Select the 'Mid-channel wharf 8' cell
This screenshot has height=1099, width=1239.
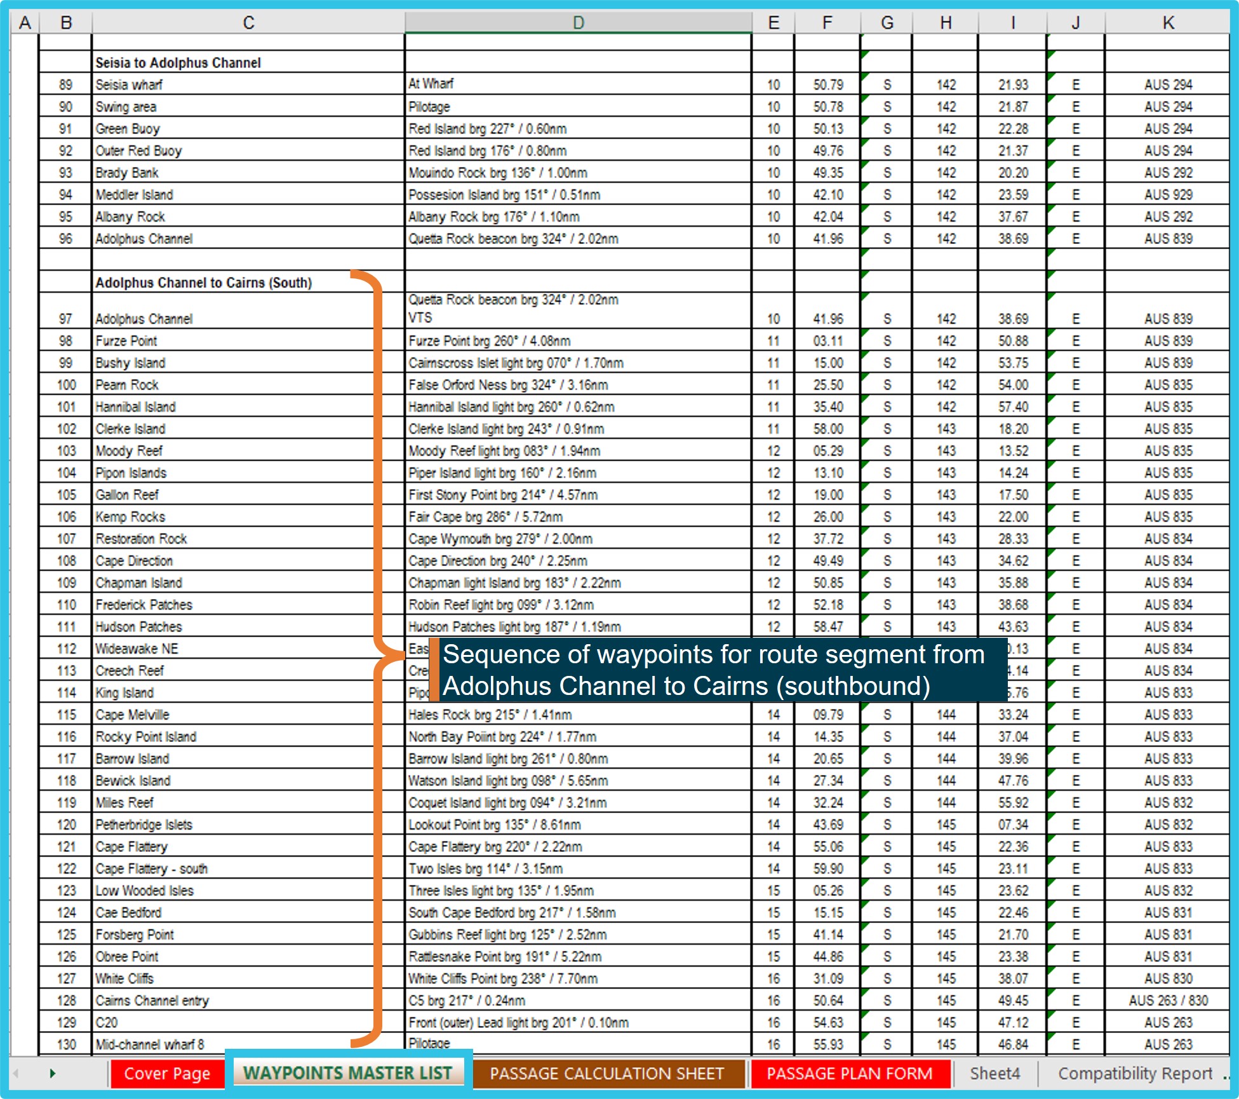point(248,1044)
